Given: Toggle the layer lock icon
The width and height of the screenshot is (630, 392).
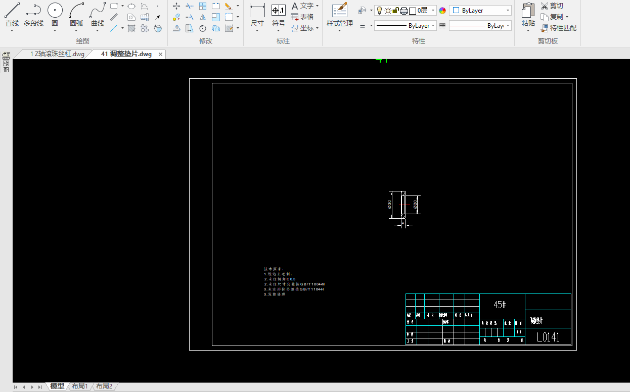Looking at the screenshot, I should click(x=396, y=11).
